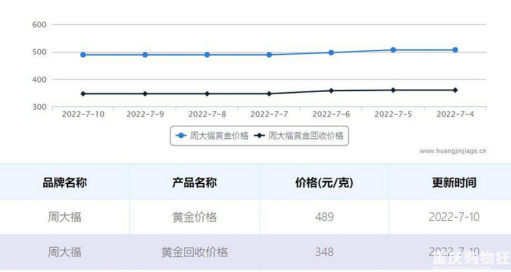Select dark recycle price point at 2022-7-9
The image size is (511, 272).
pos(145,94)
